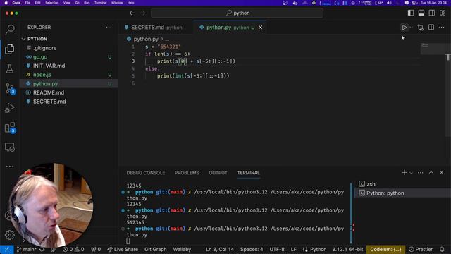Switch to DEBUG CONSOLE panel tab
451x254 pixels.
[x=146, y=173]
